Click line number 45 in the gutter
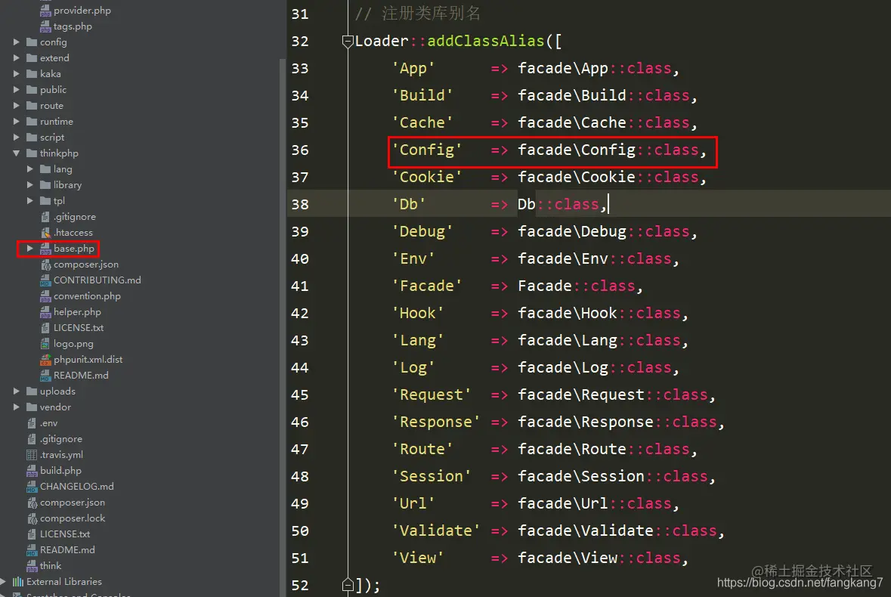The image size is (891, 597). [300, 394]
